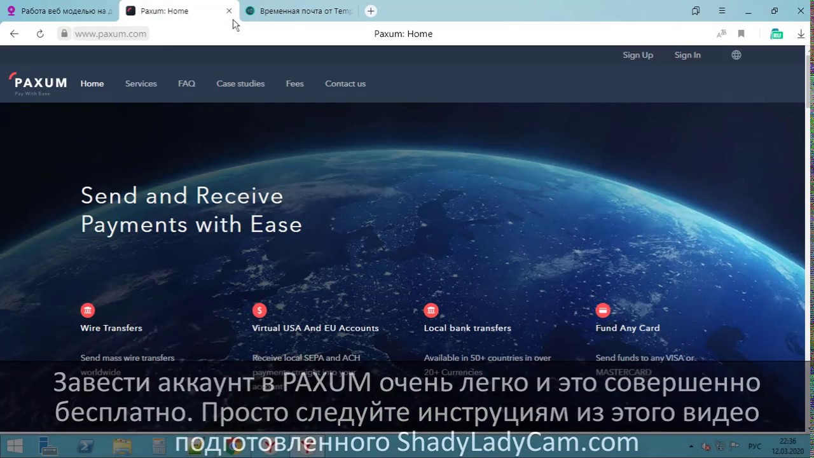
Task: Click the padlock site security icon
Action: click(x=64, y=34)
